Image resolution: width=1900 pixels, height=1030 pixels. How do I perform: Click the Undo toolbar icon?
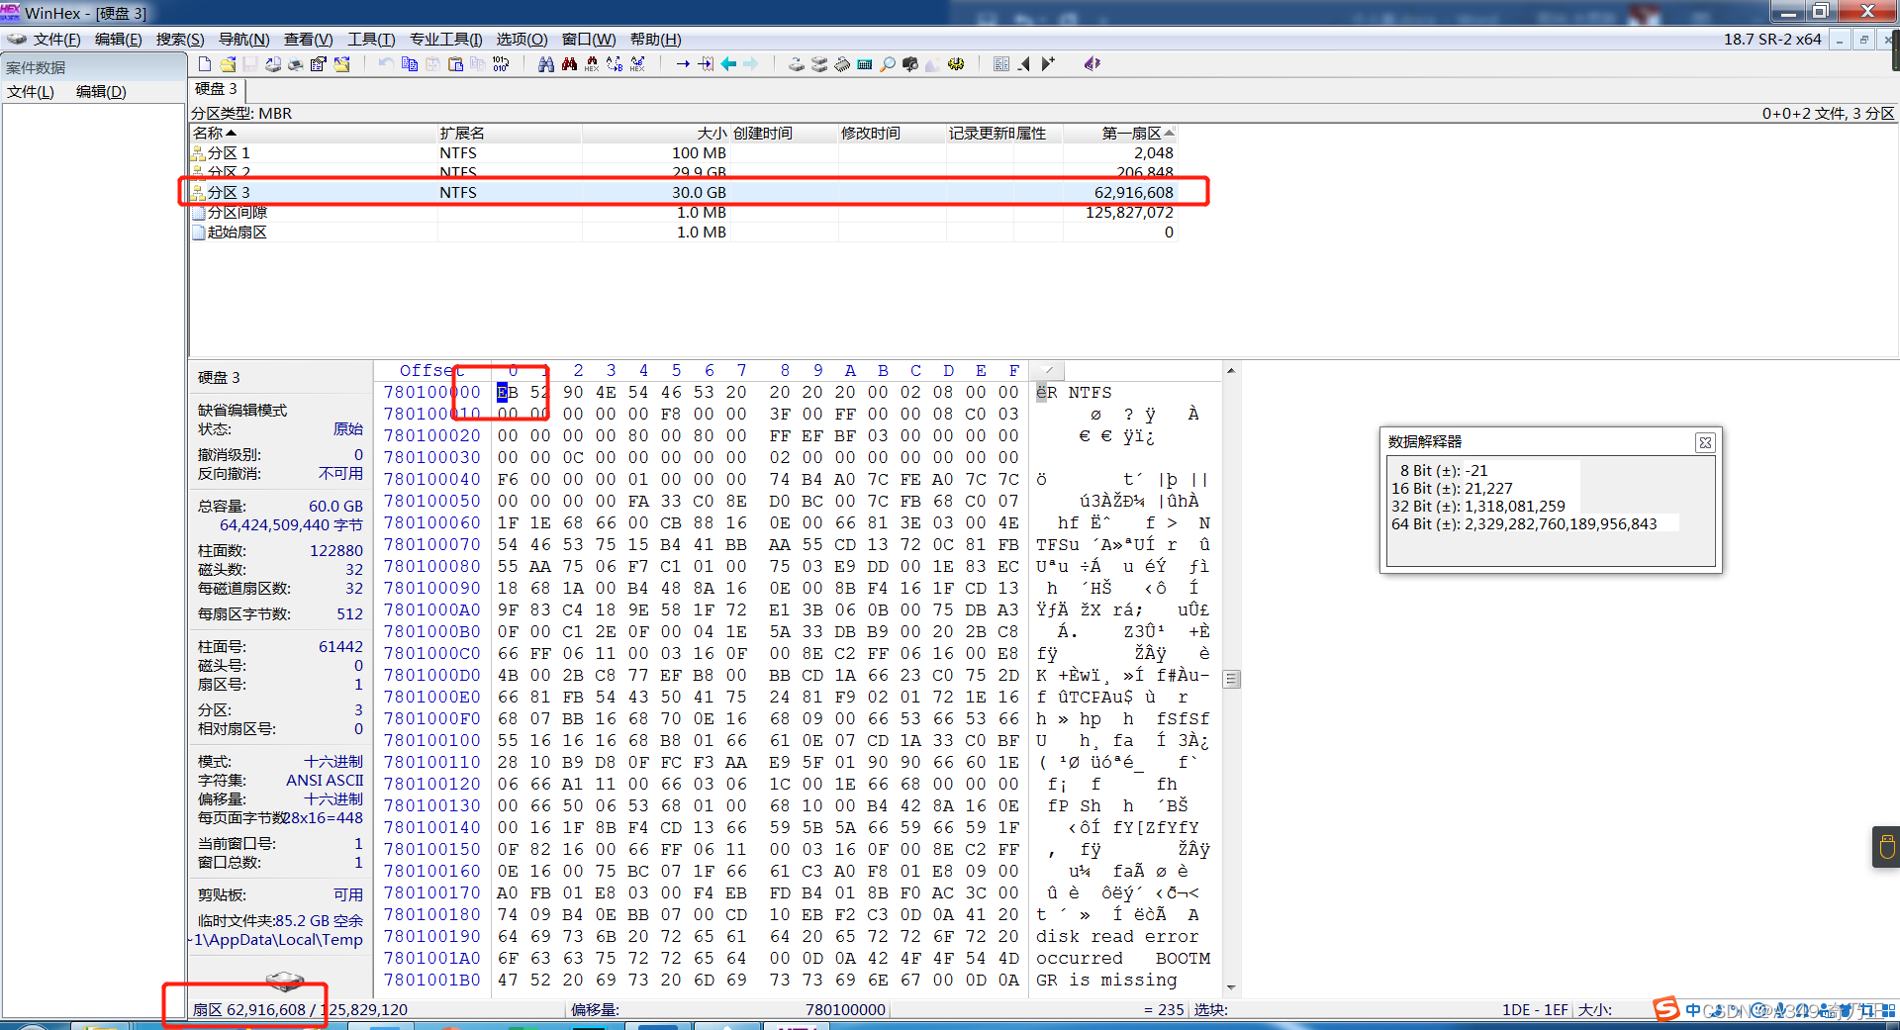pos(386,64)
